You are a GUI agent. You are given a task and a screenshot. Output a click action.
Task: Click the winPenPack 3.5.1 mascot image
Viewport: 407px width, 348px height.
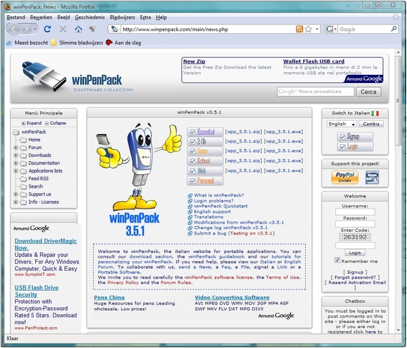point(138,179)
